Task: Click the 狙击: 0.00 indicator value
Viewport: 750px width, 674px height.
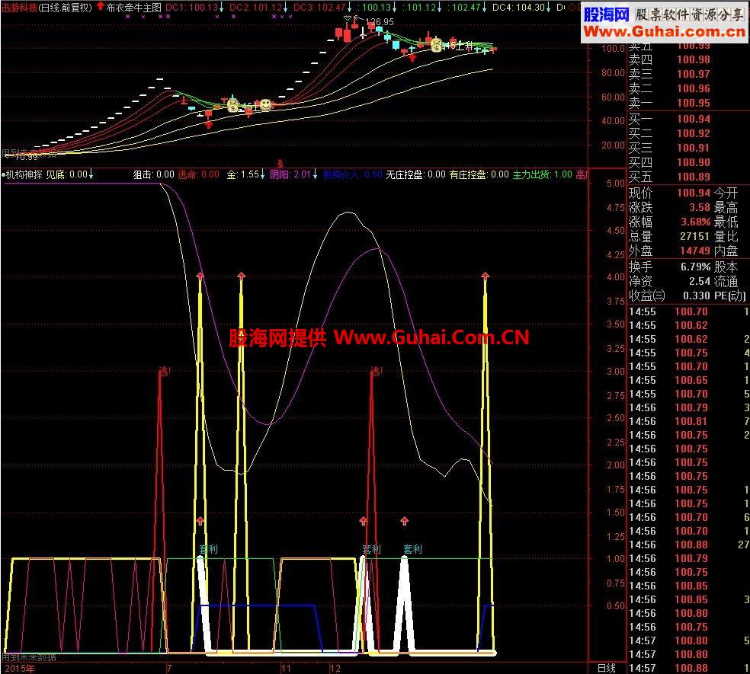Action: (153, 174)
